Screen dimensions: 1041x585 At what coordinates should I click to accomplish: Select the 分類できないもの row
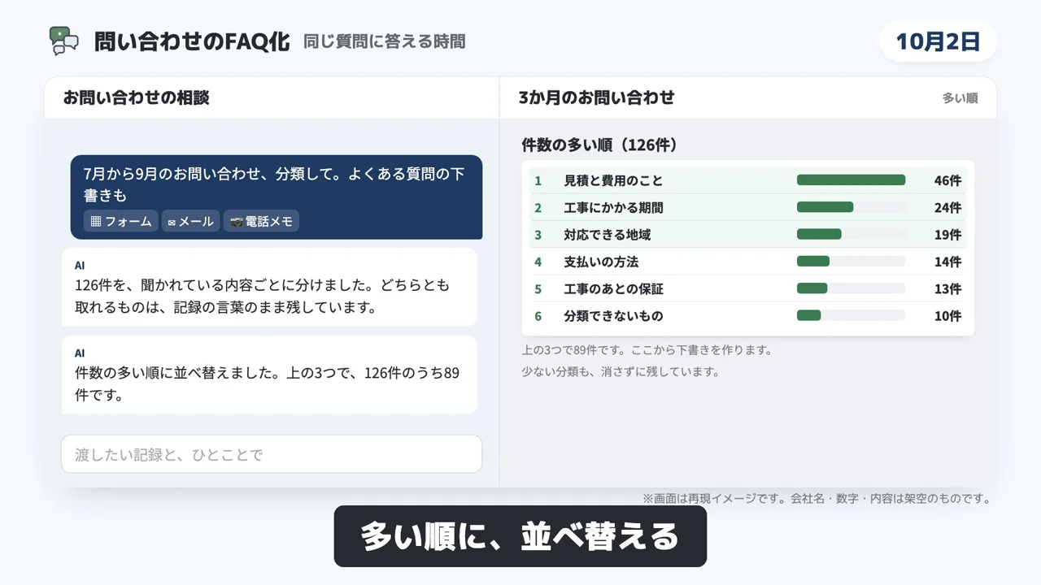[x=748, y=315]
